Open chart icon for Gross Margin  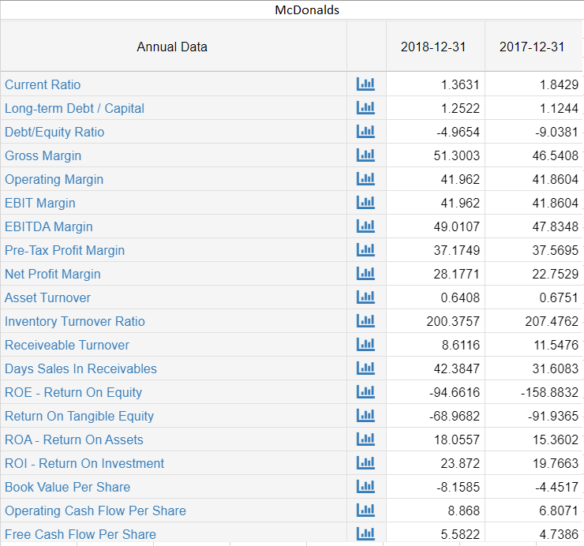365,155
